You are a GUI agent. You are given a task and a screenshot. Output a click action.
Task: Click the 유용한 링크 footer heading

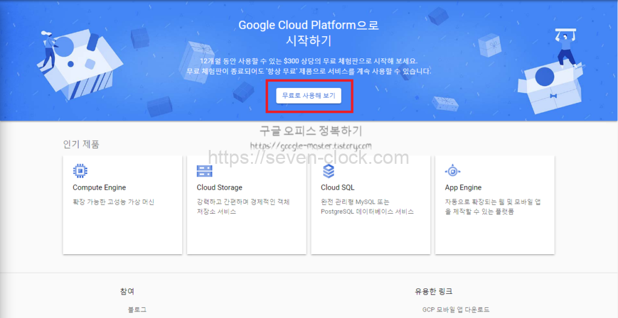(x=433, y=291)
